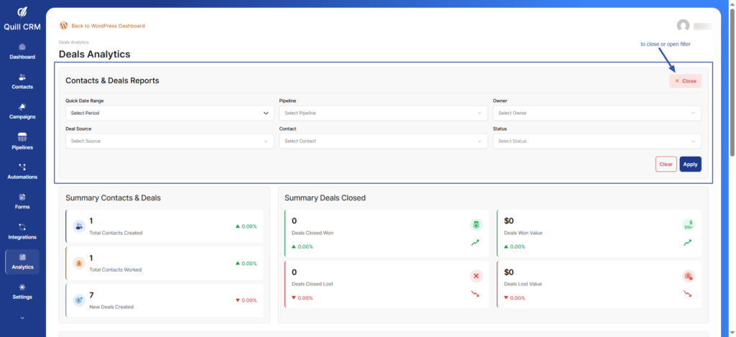The height and width of the screenshot is (337, 736).
Task: Choose a contact in Select Contact dropdown
Action: pos(383,142)
